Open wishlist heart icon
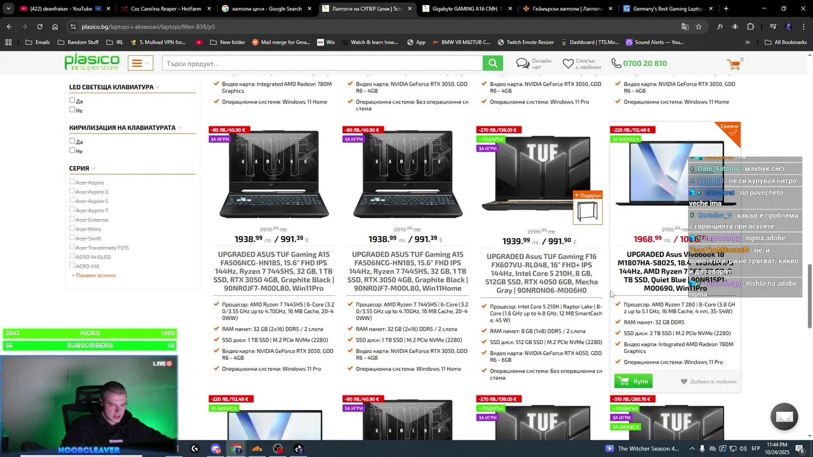813x457 pixels. 568,63
